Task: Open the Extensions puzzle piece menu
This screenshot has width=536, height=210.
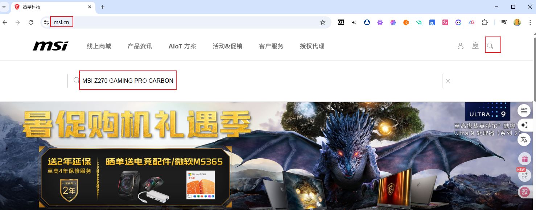Action: pos(485,22)
